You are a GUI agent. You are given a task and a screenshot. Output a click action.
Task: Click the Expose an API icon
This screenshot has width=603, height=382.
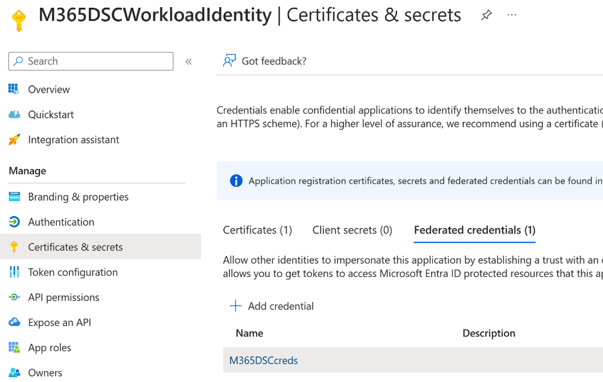[14, 322]
